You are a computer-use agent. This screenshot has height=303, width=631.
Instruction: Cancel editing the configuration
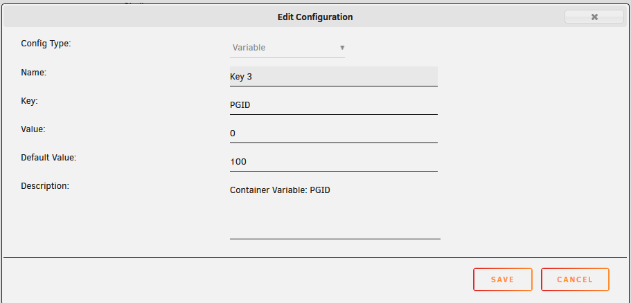coord(575,279)
